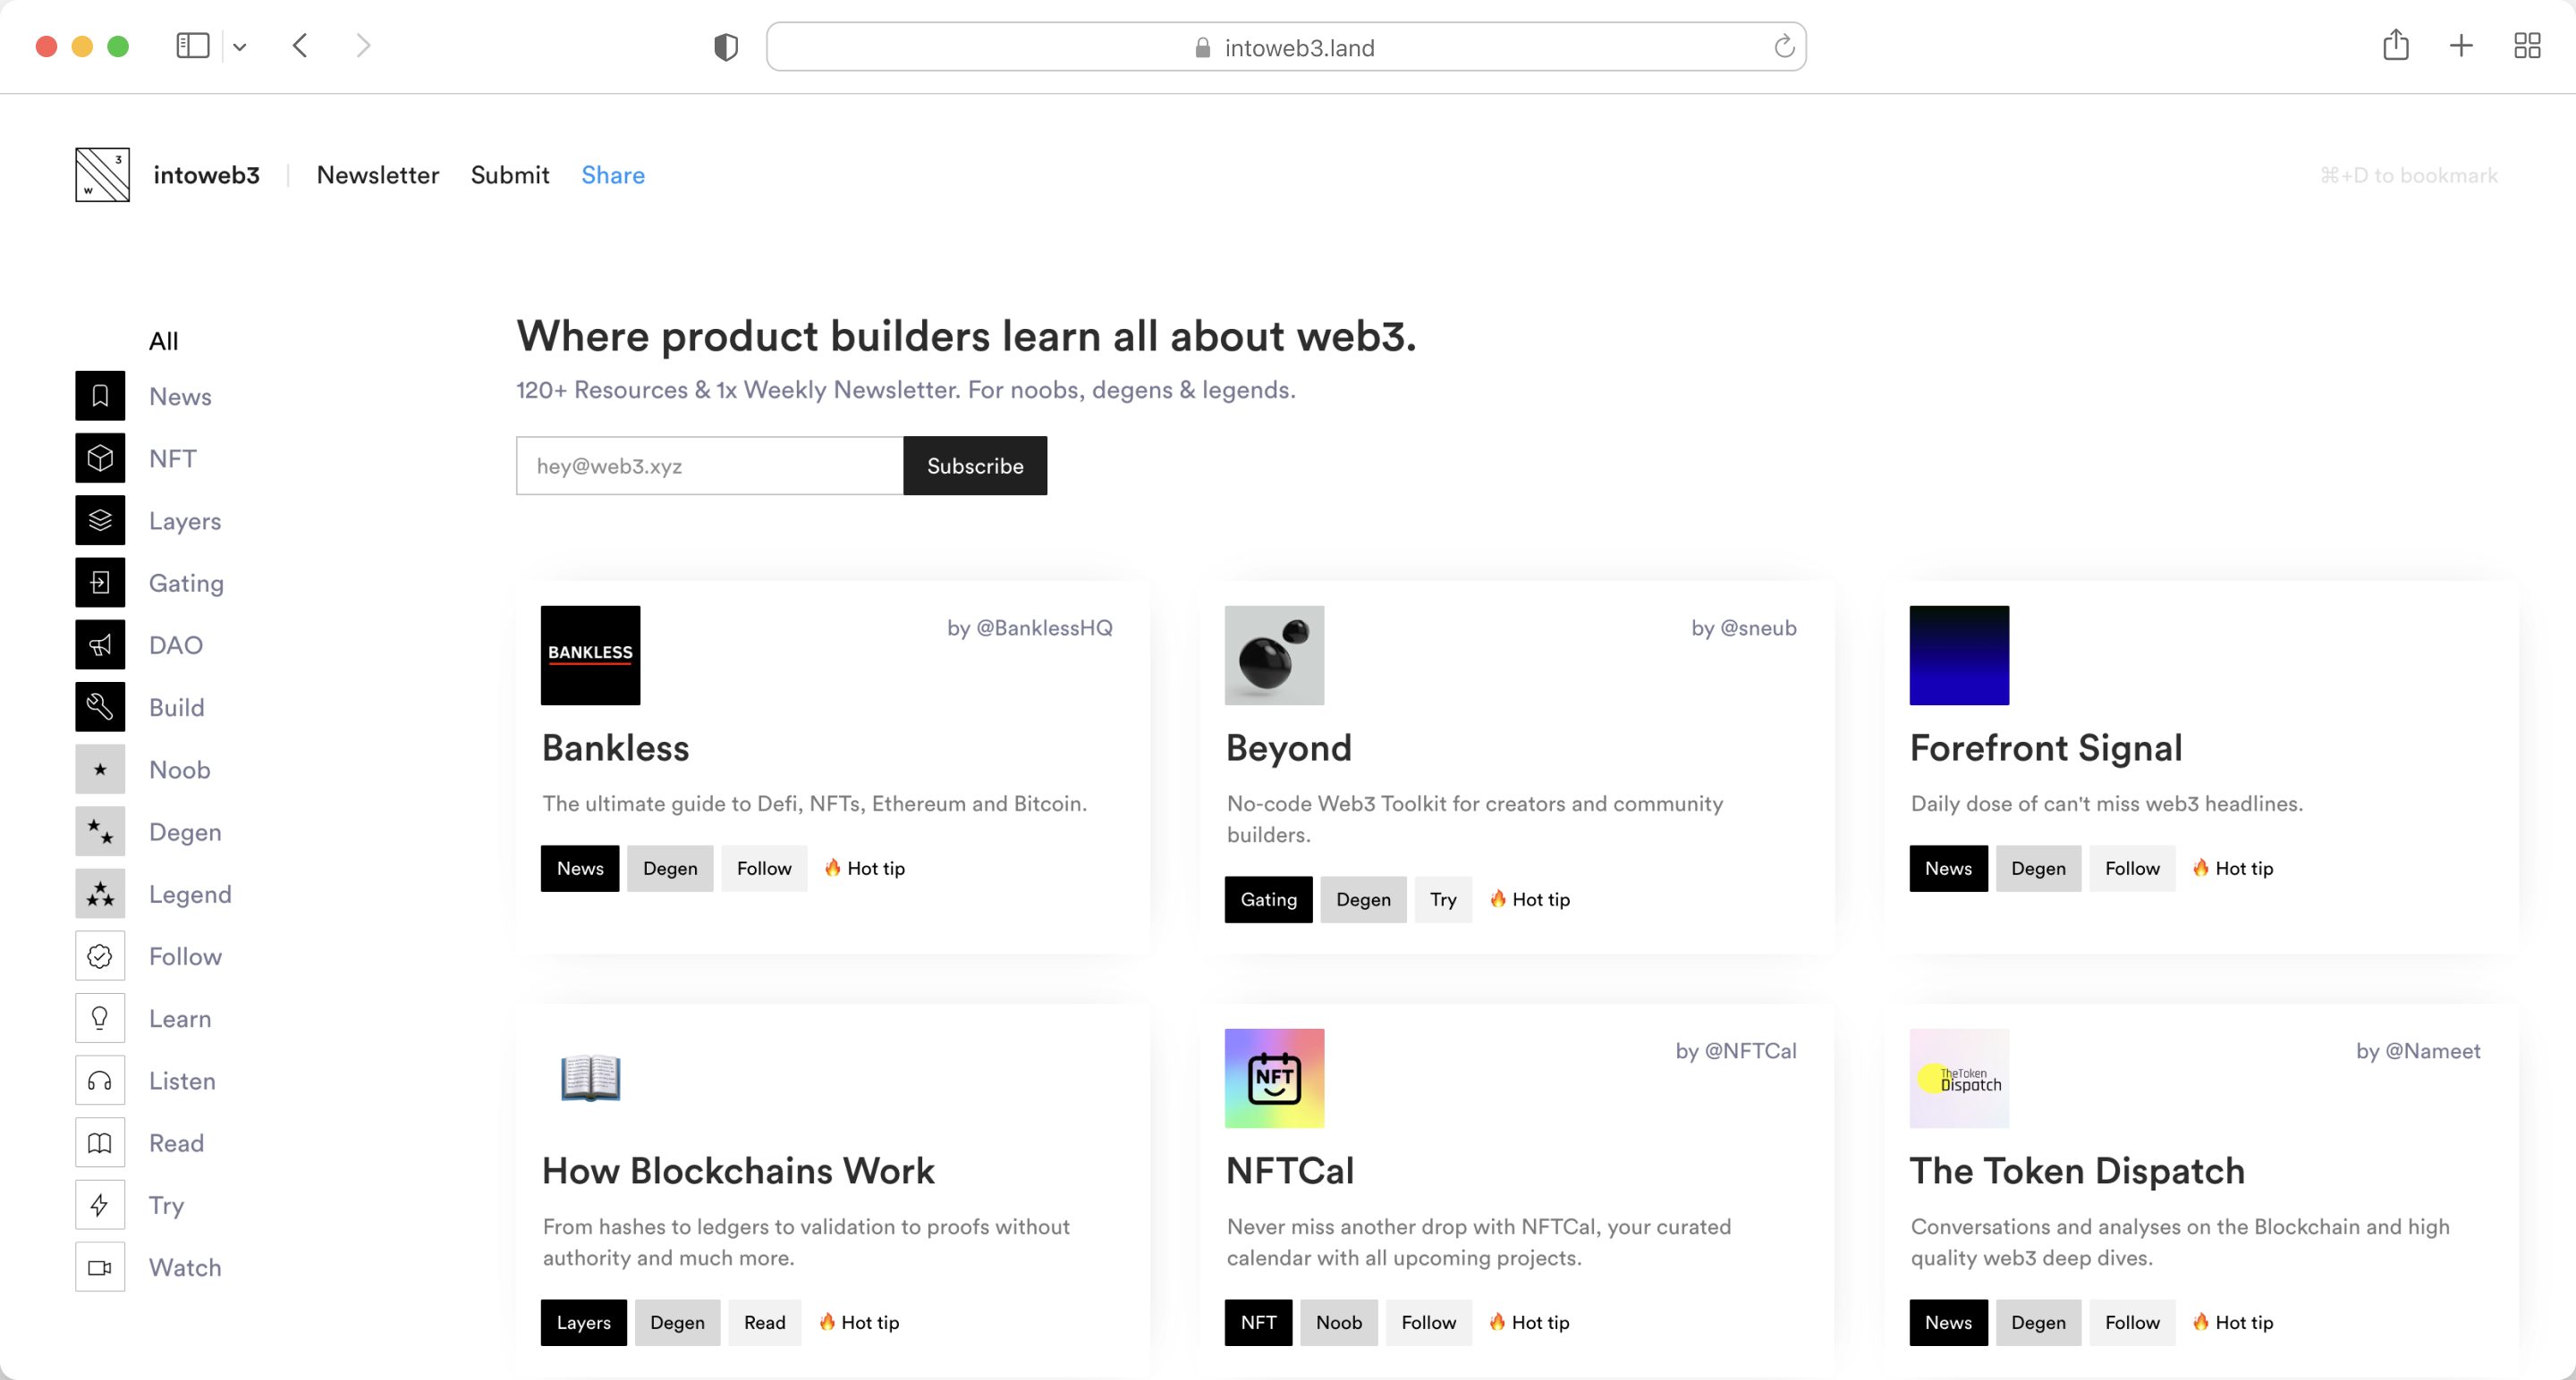Select the Gating door icon in sidebar
2576x1380 pixels.
[x=100, y=583]
